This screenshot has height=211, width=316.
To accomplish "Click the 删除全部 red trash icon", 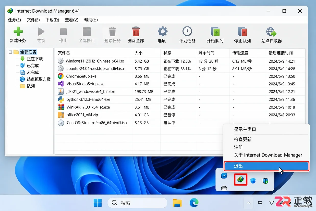I will [x=136, y=31].
